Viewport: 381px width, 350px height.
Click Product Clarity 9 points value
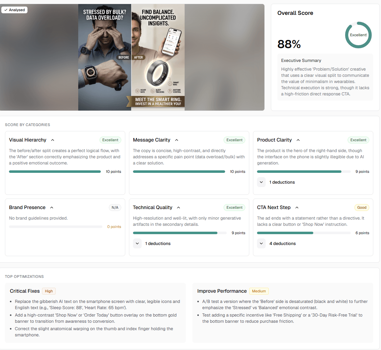(x=362, y=172)
